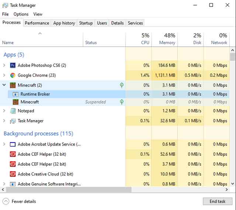Switch to the Performance tab

click(x=37, y=23)
